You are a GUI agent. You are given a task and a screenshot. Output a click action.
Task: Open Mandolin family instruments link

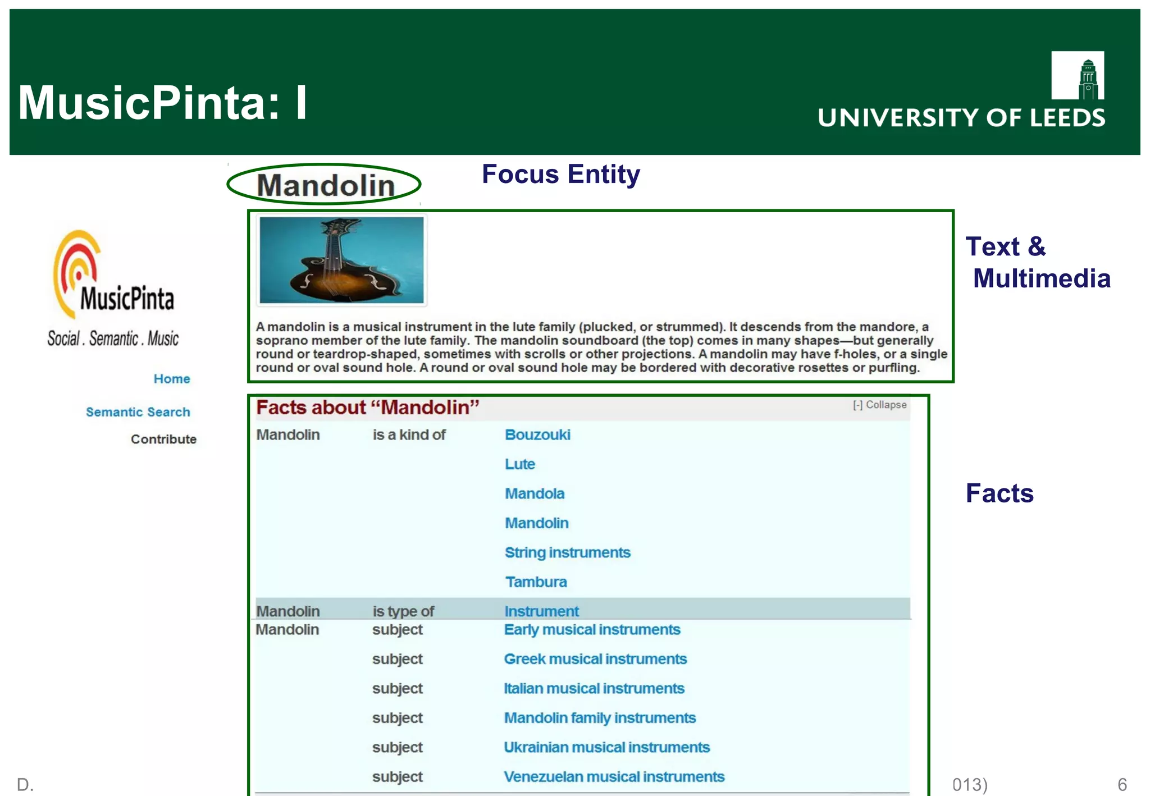tap(600, 718)
